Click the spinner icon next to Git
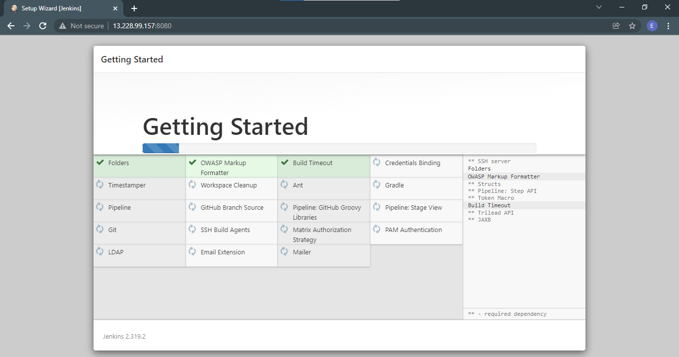Screen dimensions: 679x357 100,229
